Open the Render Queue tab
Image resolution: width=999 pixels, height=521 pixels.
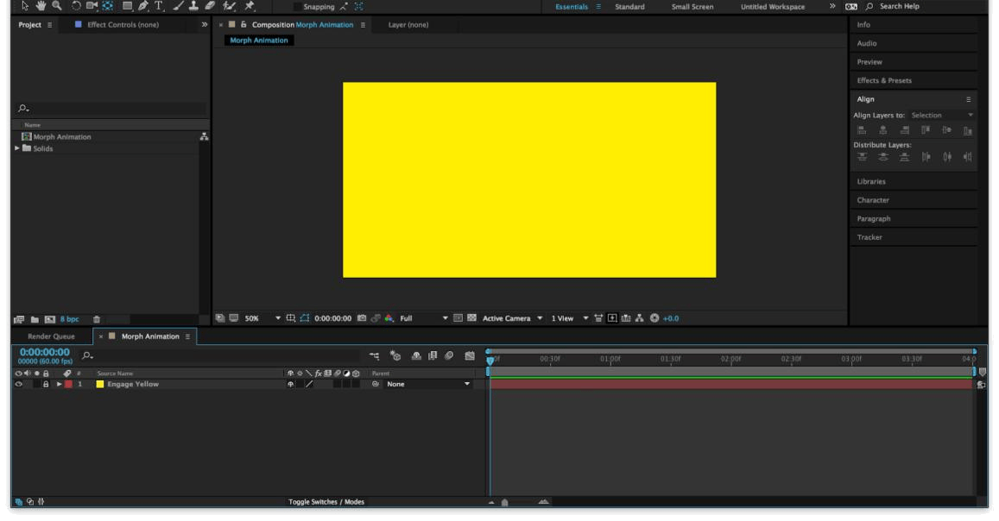pos(51,336)
